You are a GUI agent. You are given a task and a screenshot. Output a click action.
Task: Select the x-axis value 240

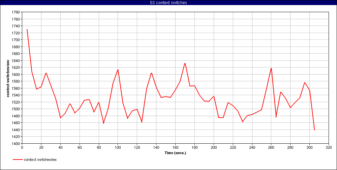tap(252, 148)
